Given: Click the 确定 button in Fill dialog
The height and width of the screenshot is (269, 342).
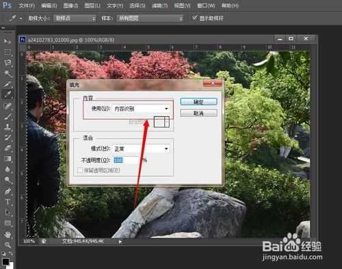Looking at the screenshot, I should click(198, 102).
